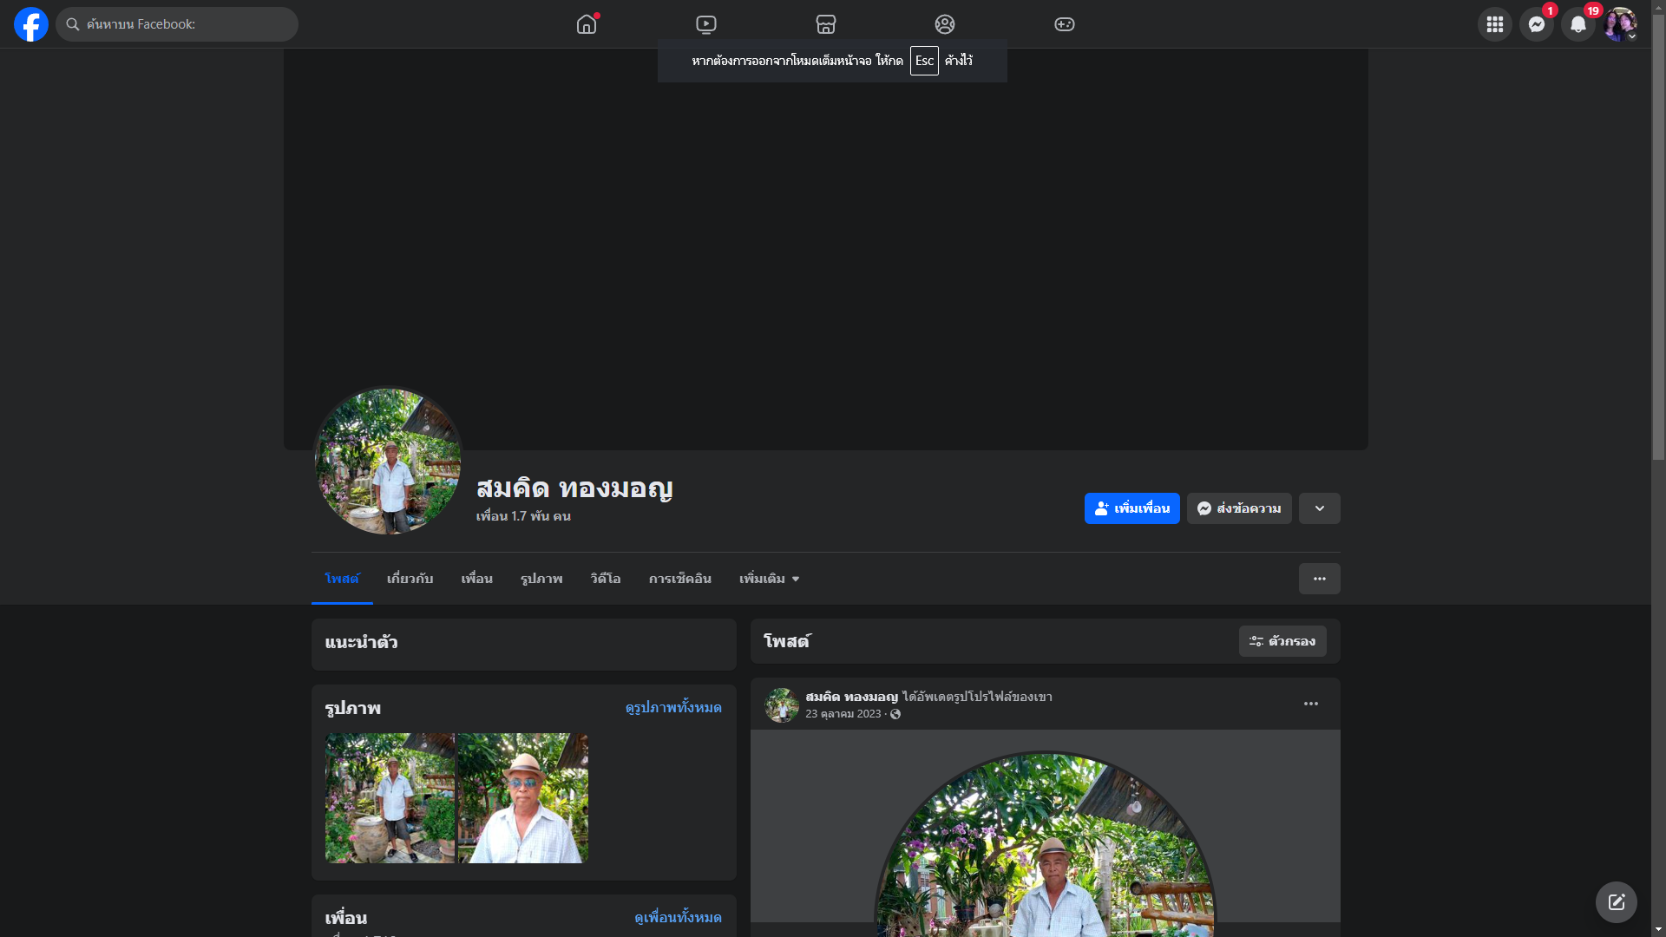The width and height of the screenshot is (1666, 937).
Task: Click the Facebook logo icon
Action: click(x=31, y=24)
